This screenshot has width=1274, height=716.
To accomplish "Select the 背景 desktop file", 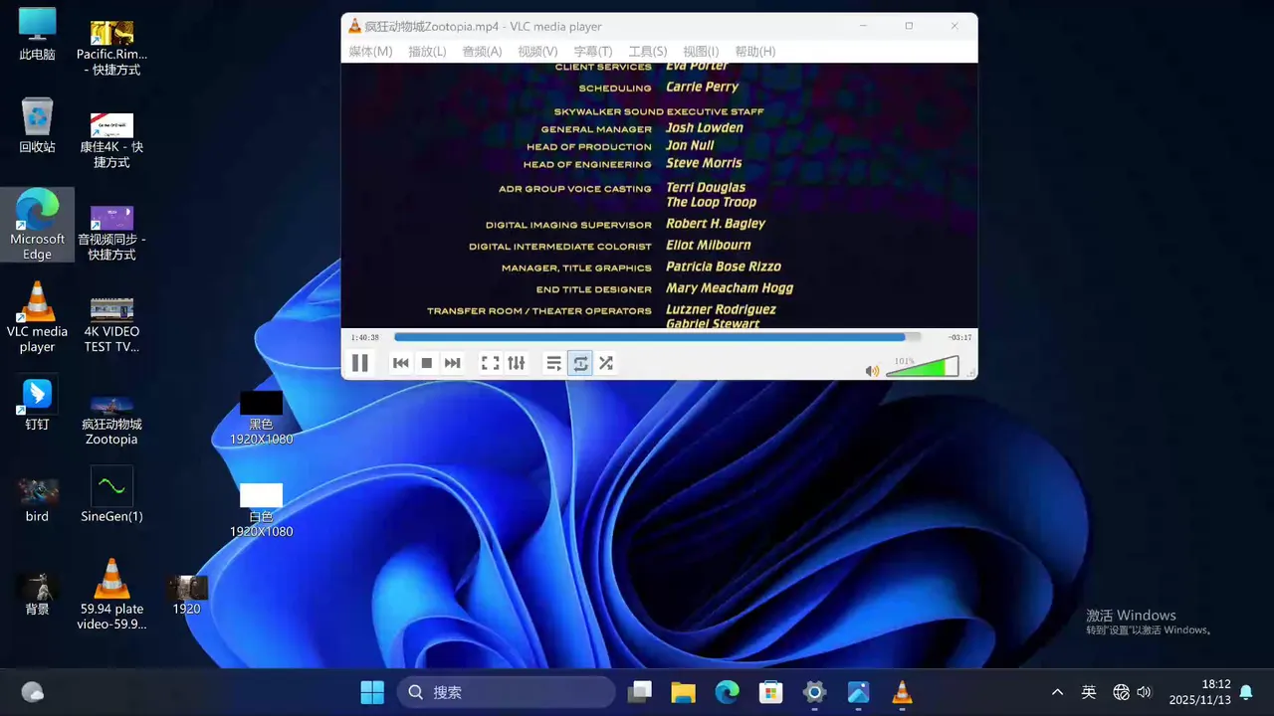I will 37,593.
